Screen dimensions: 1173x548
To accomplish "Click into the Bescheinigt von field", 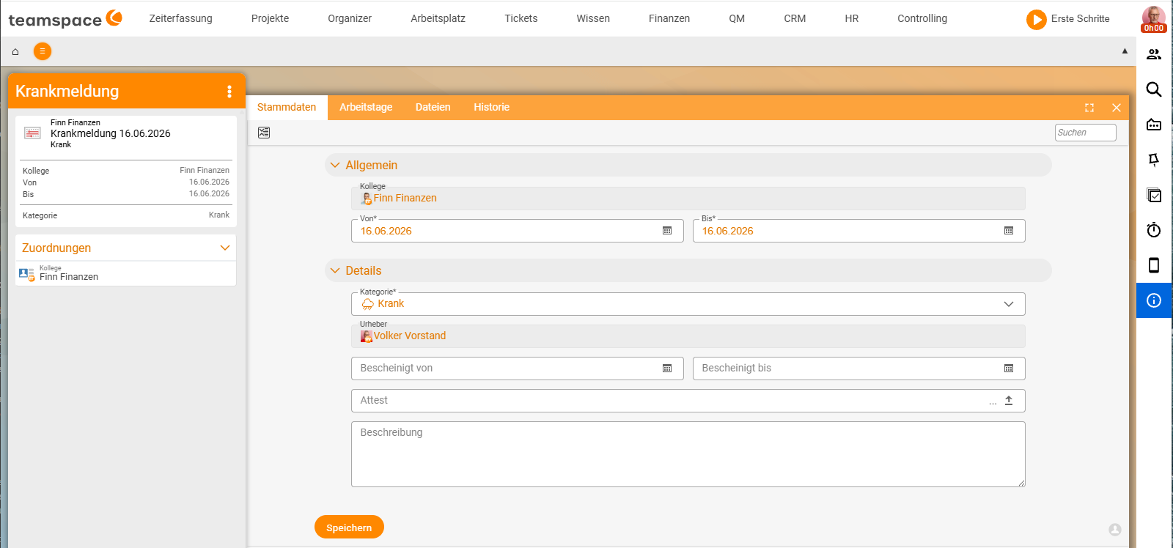I will [x=517, y=369].
